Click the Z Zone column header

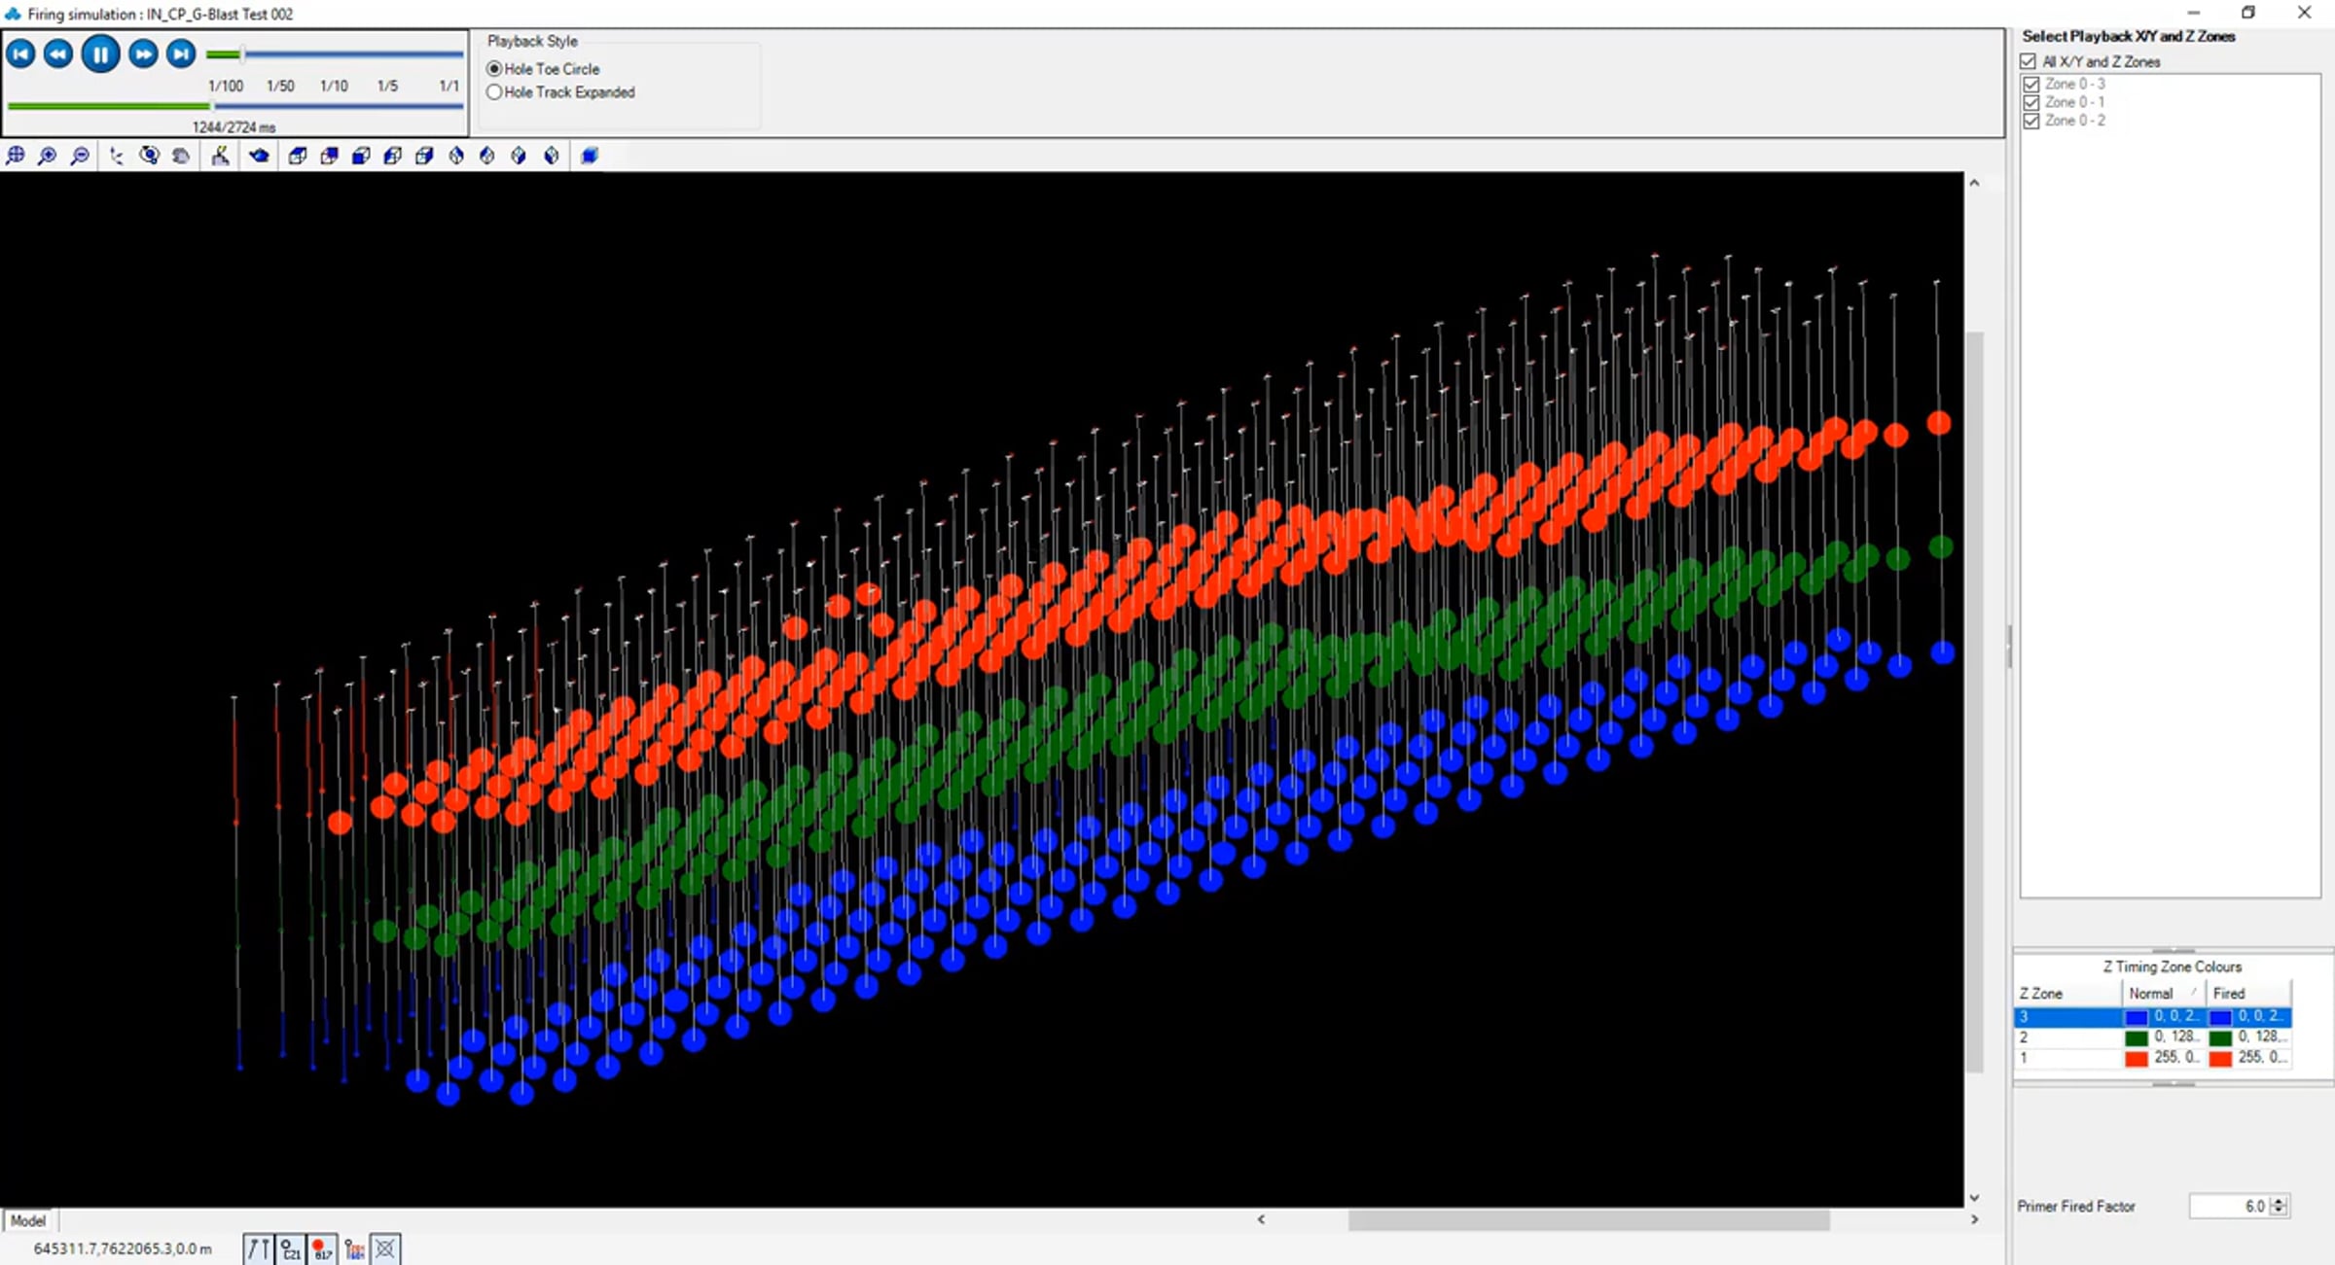click(2067, 993)
